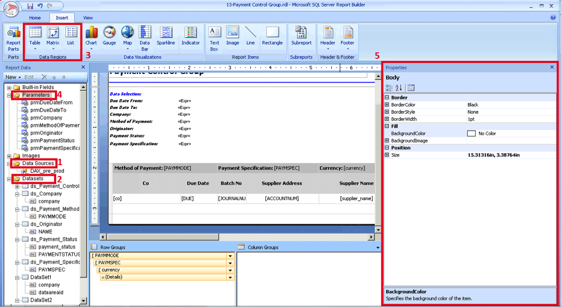The width and height of the screenshot is (561, 307).
Task: Open the PAYMMODE row group dropdown
Action: click(x=230, y=256)
